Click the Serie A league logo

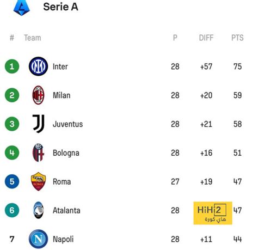tap(22, 8)
